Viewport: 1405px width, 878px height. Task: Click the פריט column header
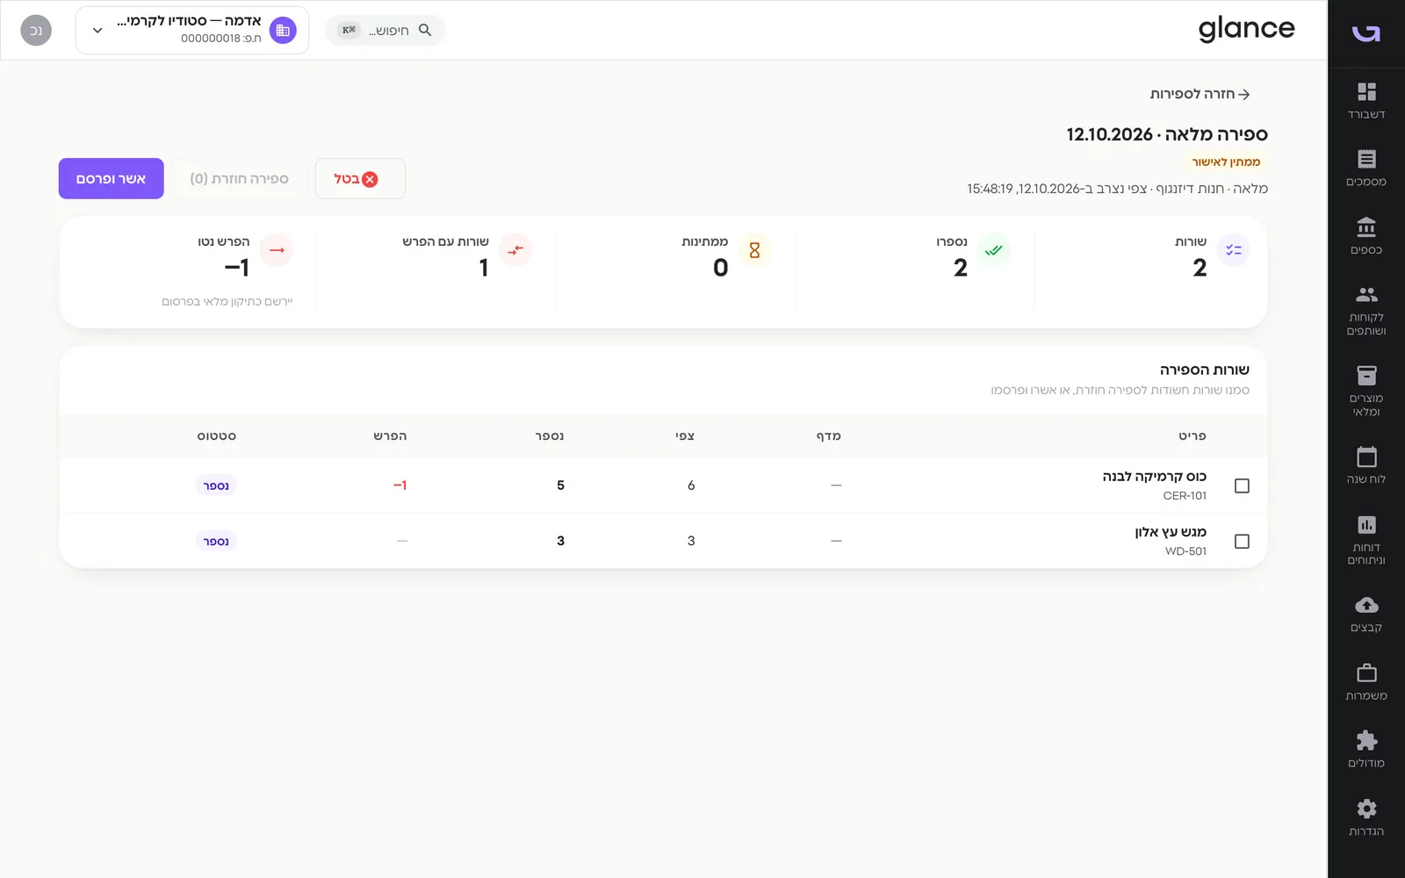click(x=1192, y=435)
